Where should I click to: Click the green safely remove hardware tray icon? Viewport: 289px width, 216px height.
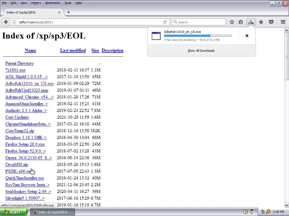pyautogui.click(x=263, y=212)
